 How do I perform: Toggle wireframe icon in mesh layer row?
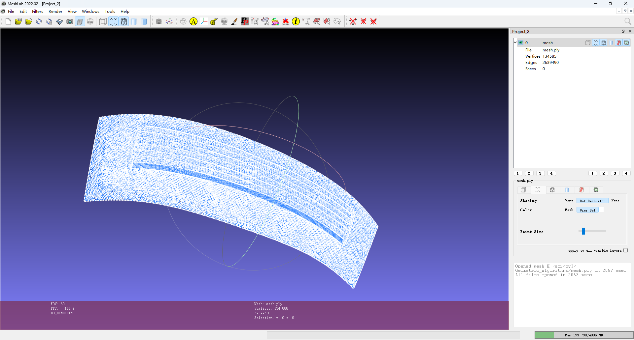tap(603, 43)
